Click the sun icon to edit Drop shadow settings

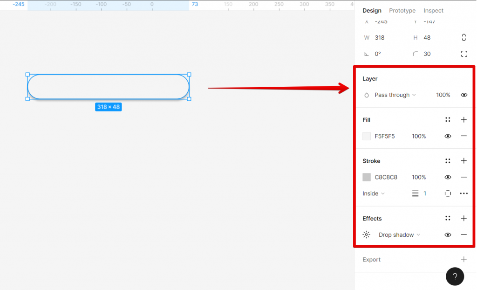pos(367,235)
